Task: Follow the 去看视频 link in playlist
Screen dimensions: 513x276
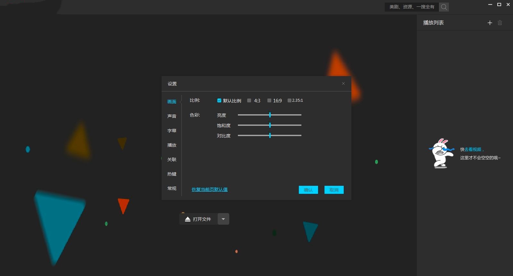Action: pos(473,150)
